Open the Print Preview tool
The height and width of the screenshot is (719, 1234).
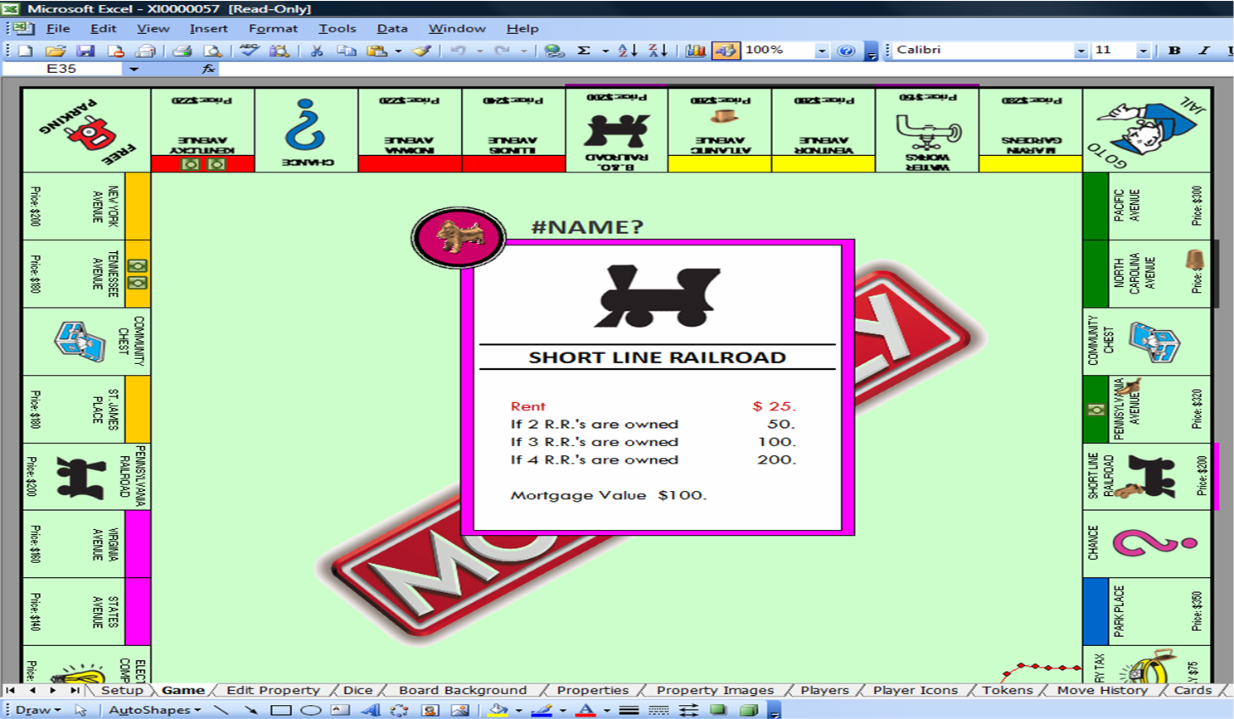coord(213,51)
